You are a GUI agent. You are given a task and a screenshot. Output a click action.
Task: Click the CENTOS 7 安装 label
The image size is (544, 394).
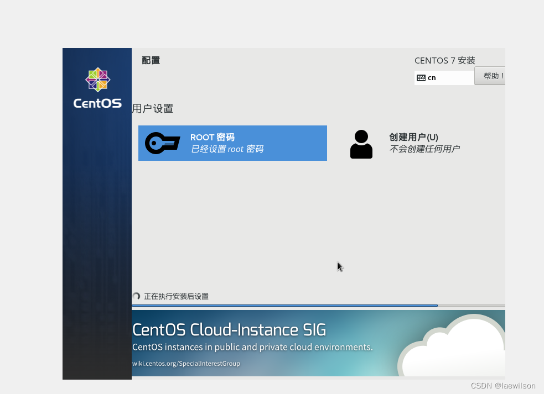[445, 61]
